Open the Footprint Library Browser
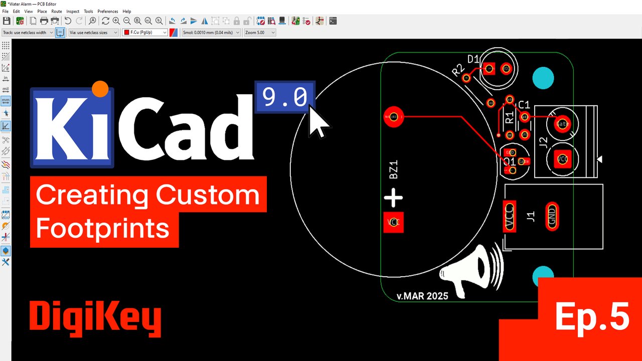The height and width of the screenshot is (361, 642). (x=271, y=21)
